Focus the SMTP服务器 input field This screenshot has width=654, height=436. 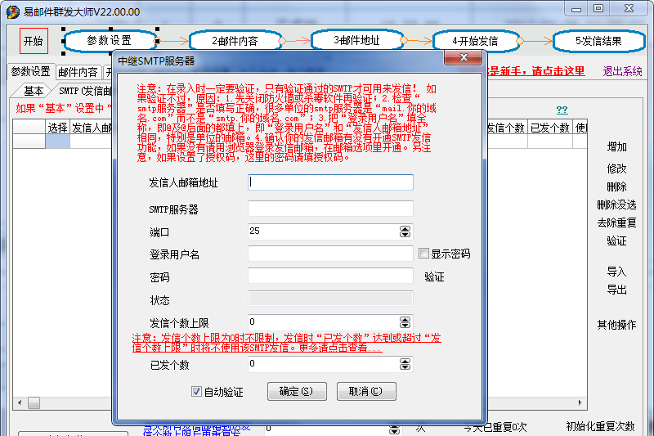point(330,209)
